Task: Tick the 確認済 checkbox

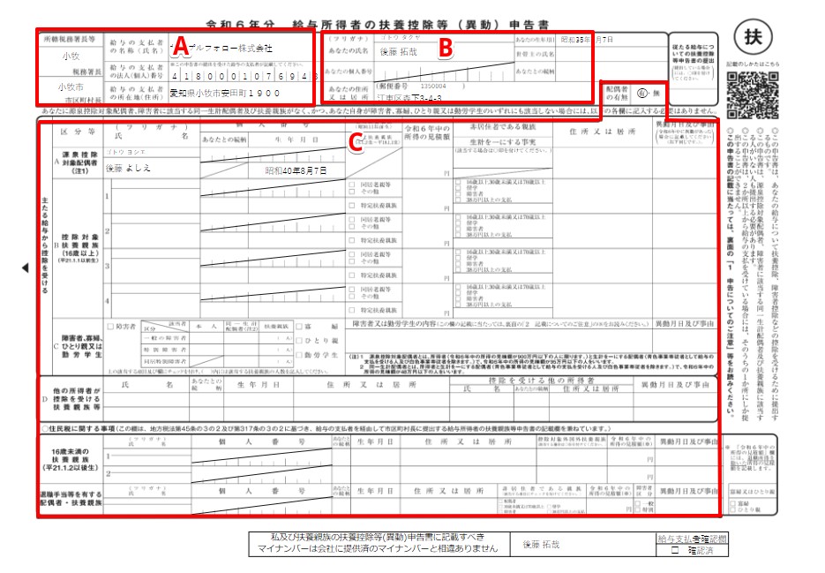Action: coord(675,550)
